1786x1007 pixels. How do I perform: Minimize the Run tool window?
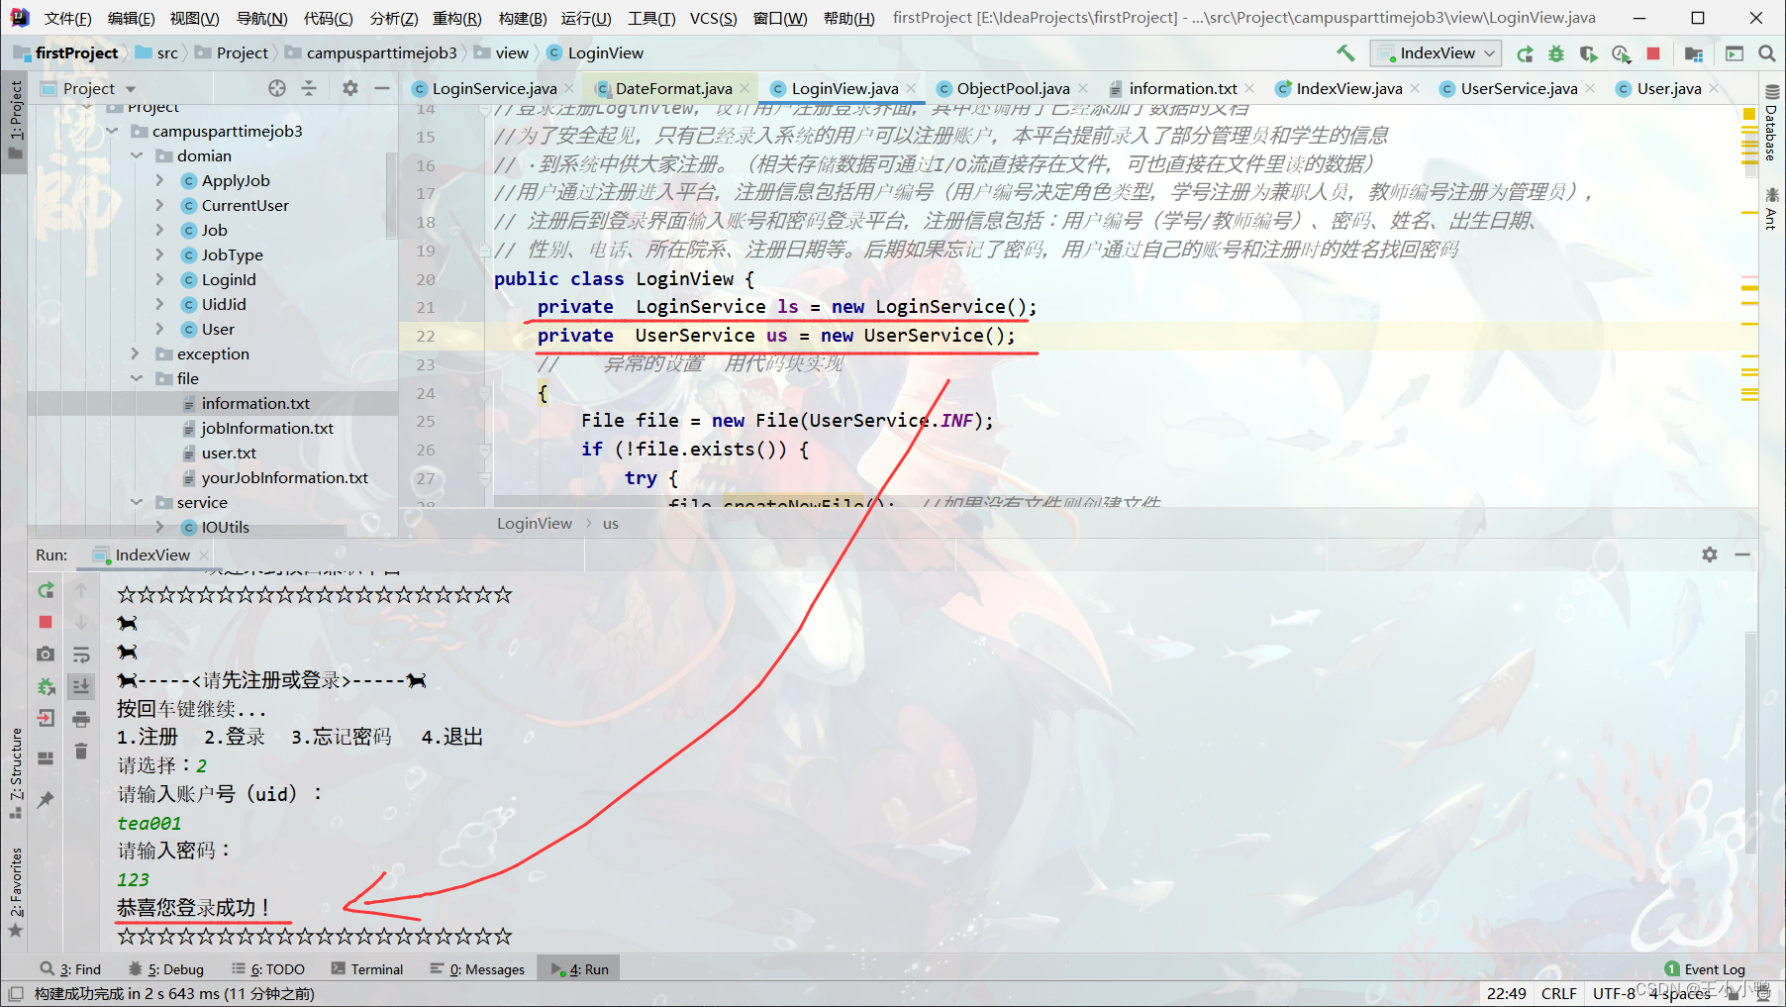1742,554
